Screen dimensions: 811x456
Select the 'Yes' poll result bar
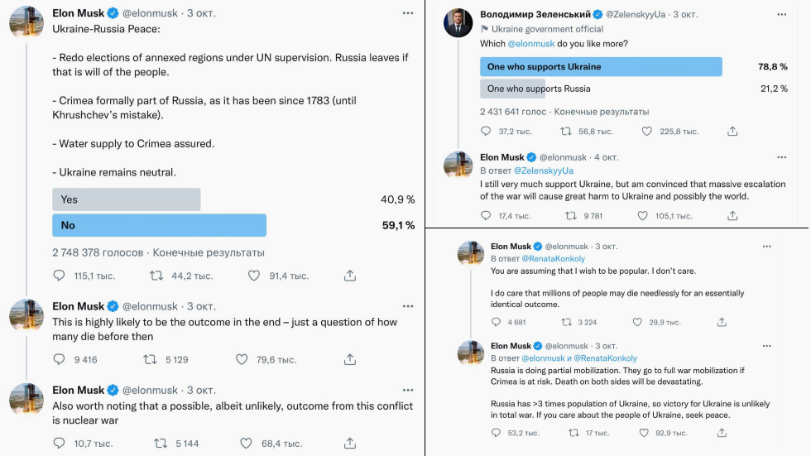[126, 199]
